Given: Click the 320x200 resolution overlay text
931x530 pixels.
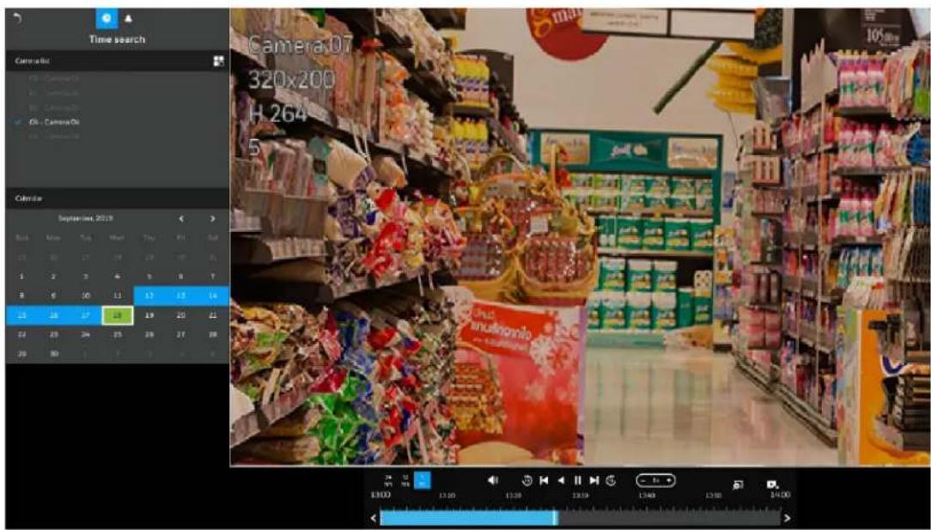Looking at the screenshot, I should (x=291, y=80).
